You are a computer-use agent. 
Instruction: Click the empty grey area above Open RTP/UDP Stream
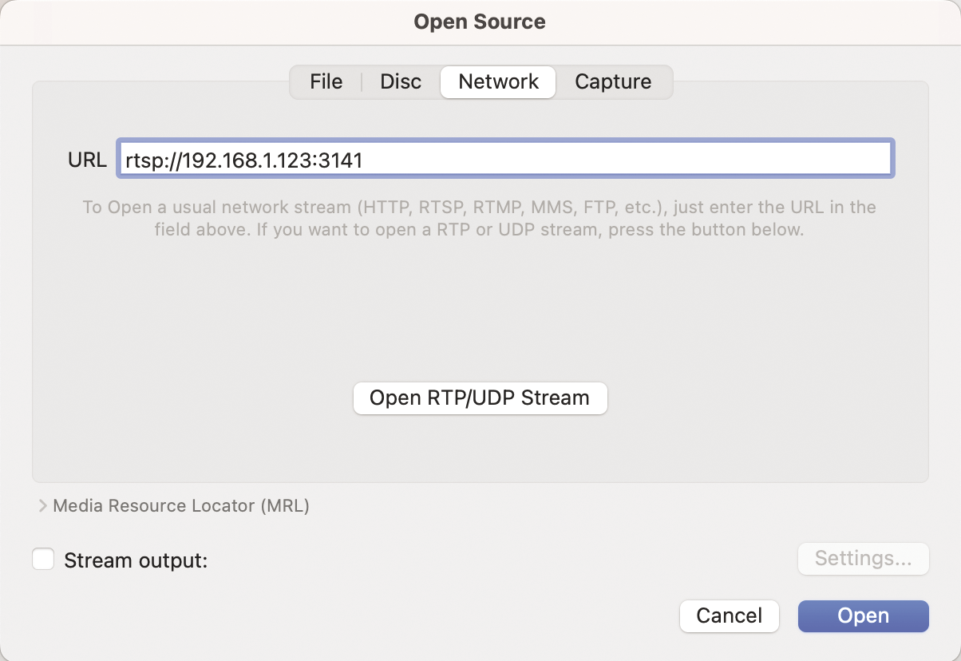pyautogui.click(x=479, y=311)
